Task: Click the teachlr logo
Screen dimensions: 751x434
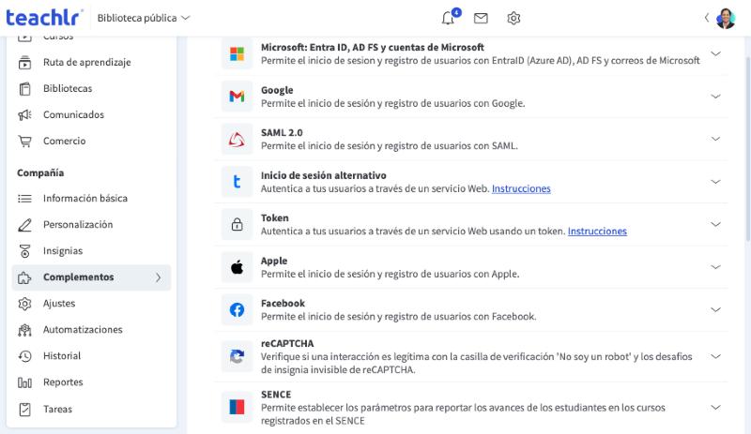Action: (44, 18)
